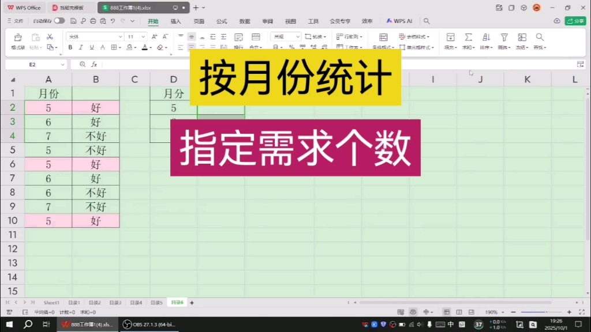Screen dimensions: 591x332
Task: Expand the font size dropdown showing 11
Action: click(134, 37)
